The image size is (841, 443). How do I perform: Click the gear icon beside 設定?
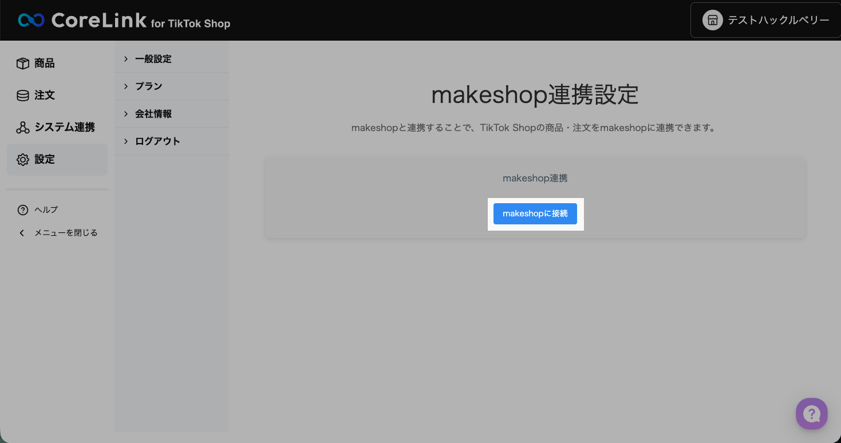23,160
